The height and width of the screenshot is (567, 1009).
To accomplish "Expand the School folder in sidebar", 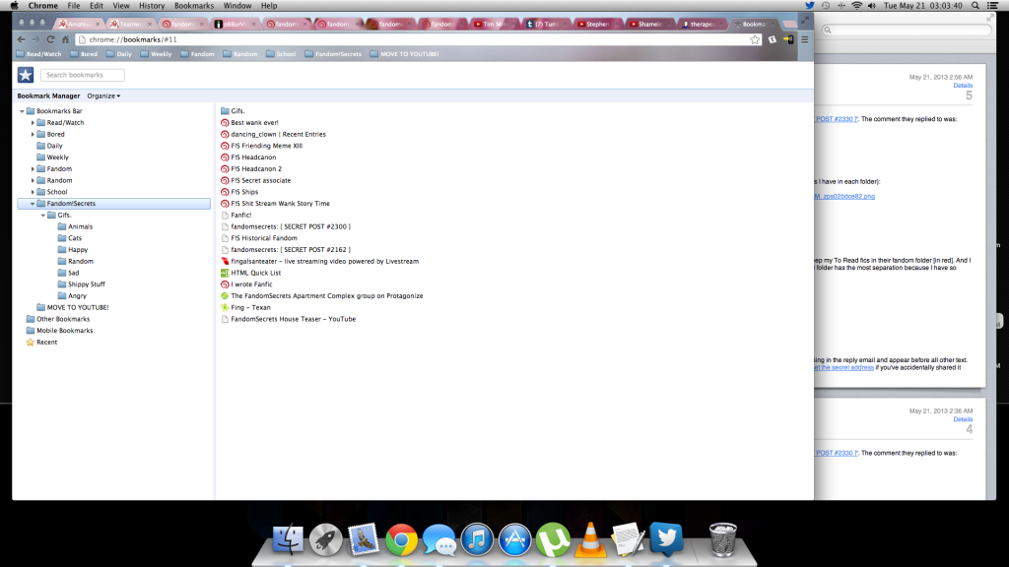I will [x=33, y=192].
